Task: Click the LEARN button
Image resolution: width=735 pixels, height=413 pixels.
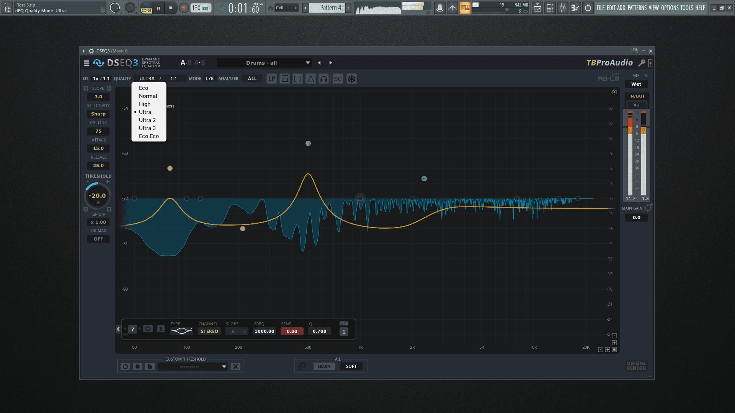Action: (x=324, y=366)
